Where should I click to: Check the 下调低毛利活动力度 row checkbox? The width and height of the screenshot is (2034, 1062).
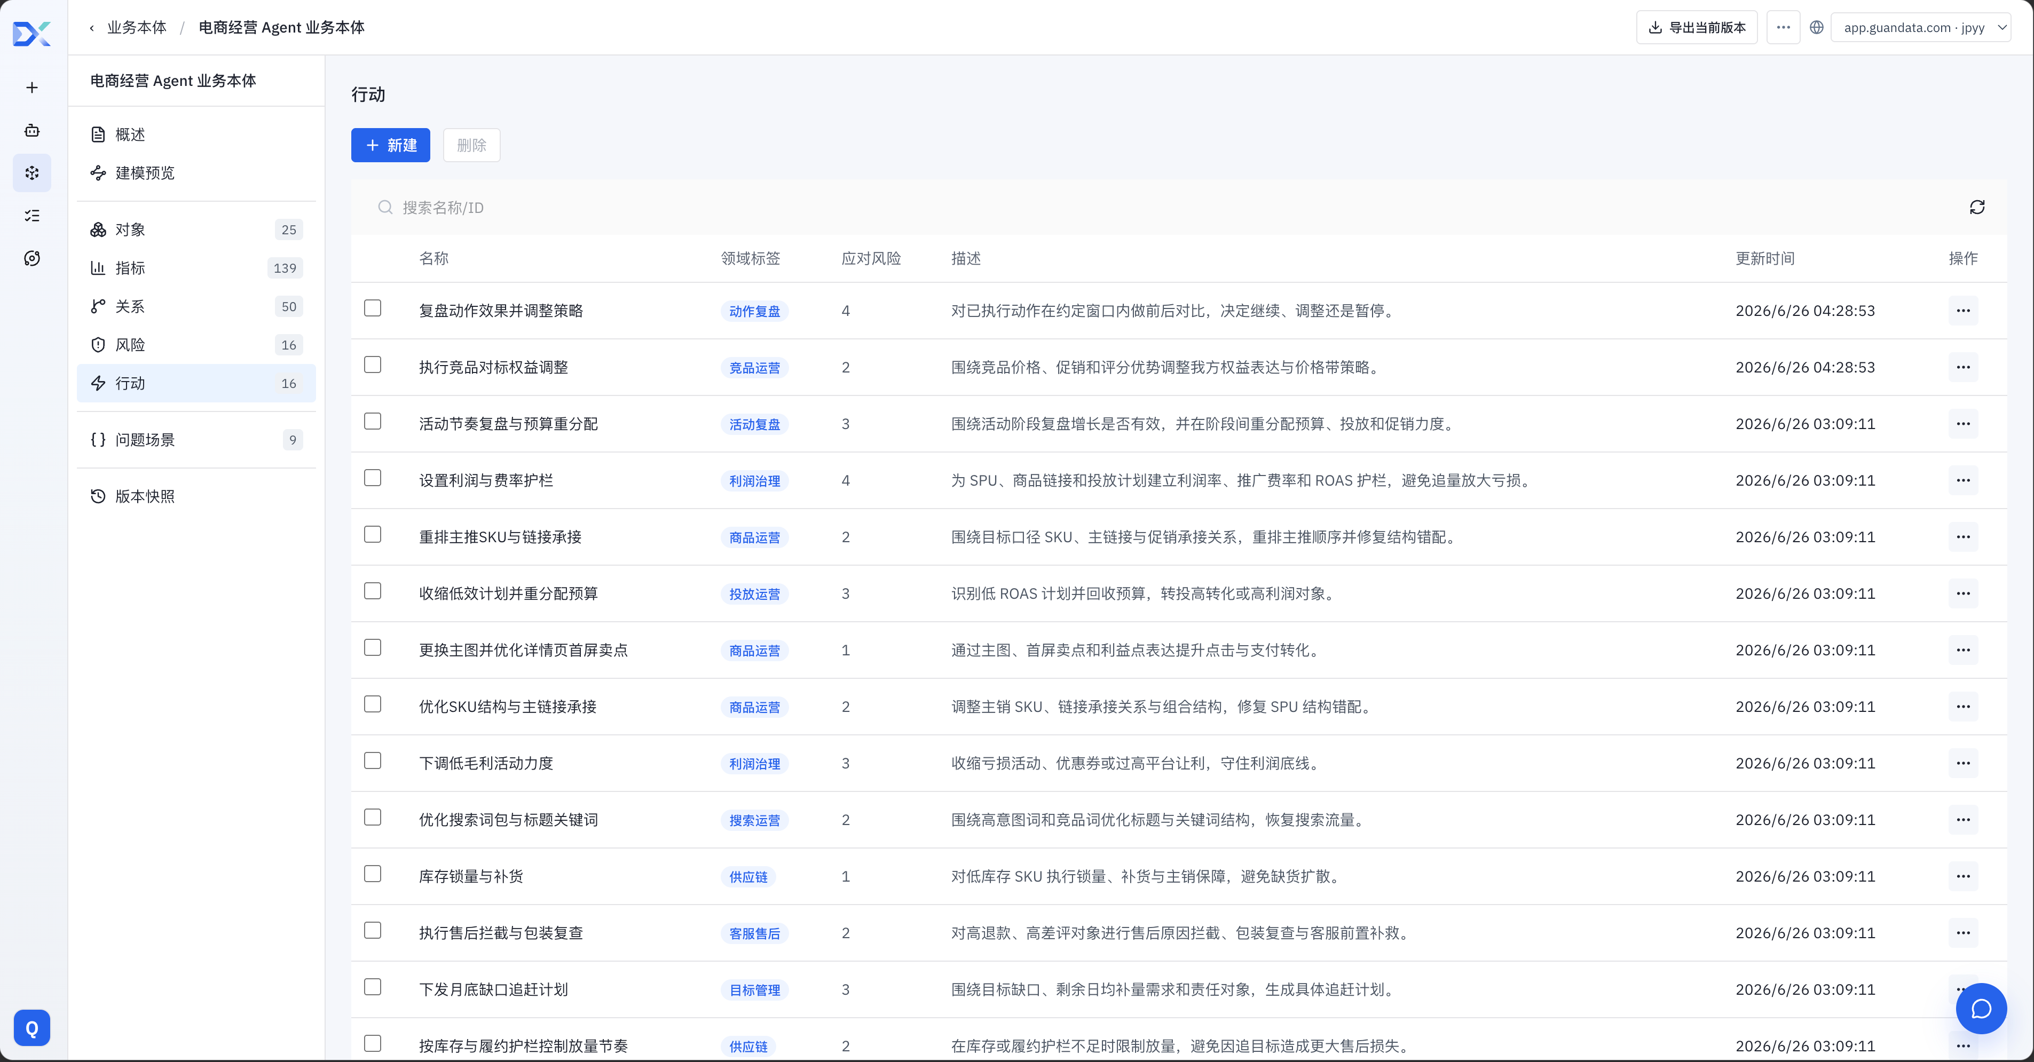373,761
